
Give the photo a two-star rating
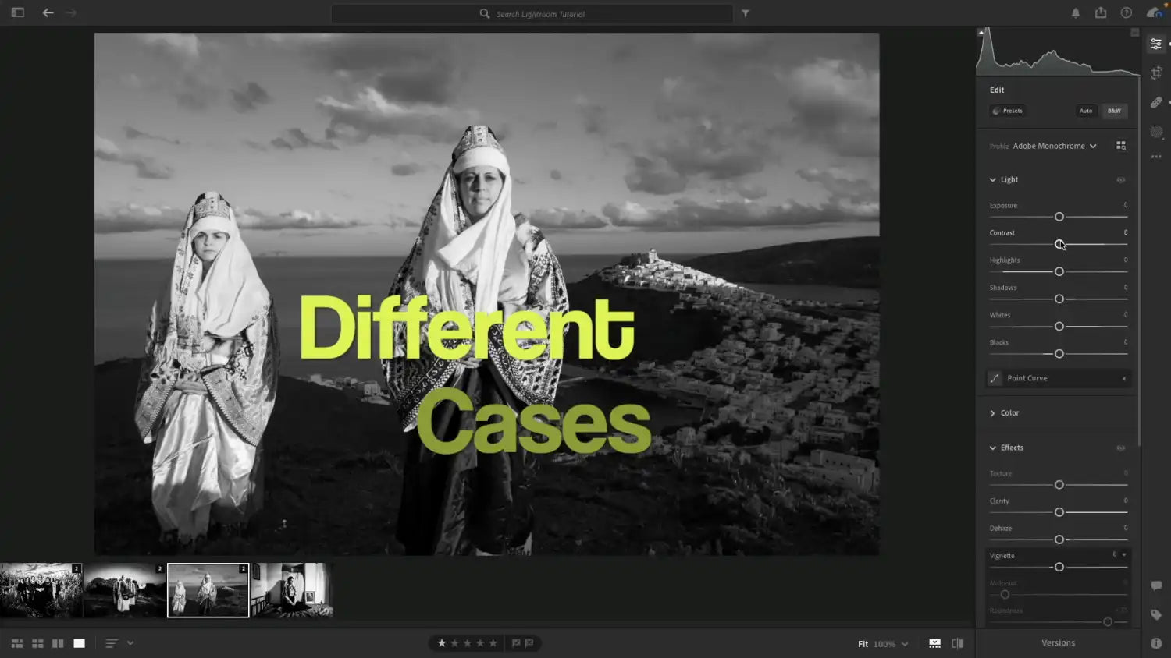point(455,643)
